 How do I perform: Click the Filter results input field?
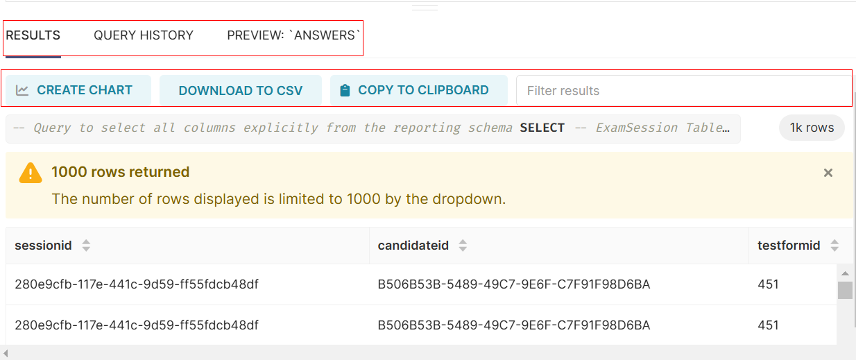[683, 91]
